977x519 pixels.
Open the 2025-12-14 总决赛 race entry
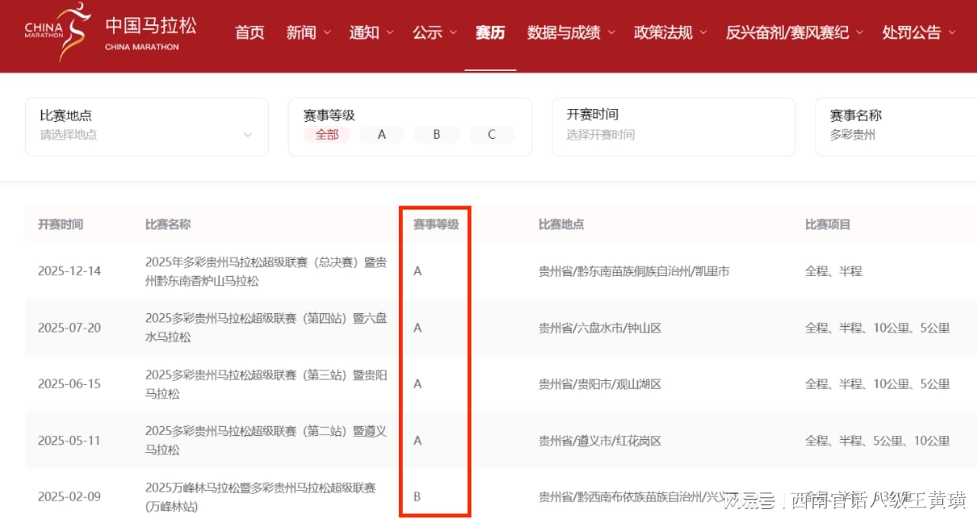coord(265,271)
